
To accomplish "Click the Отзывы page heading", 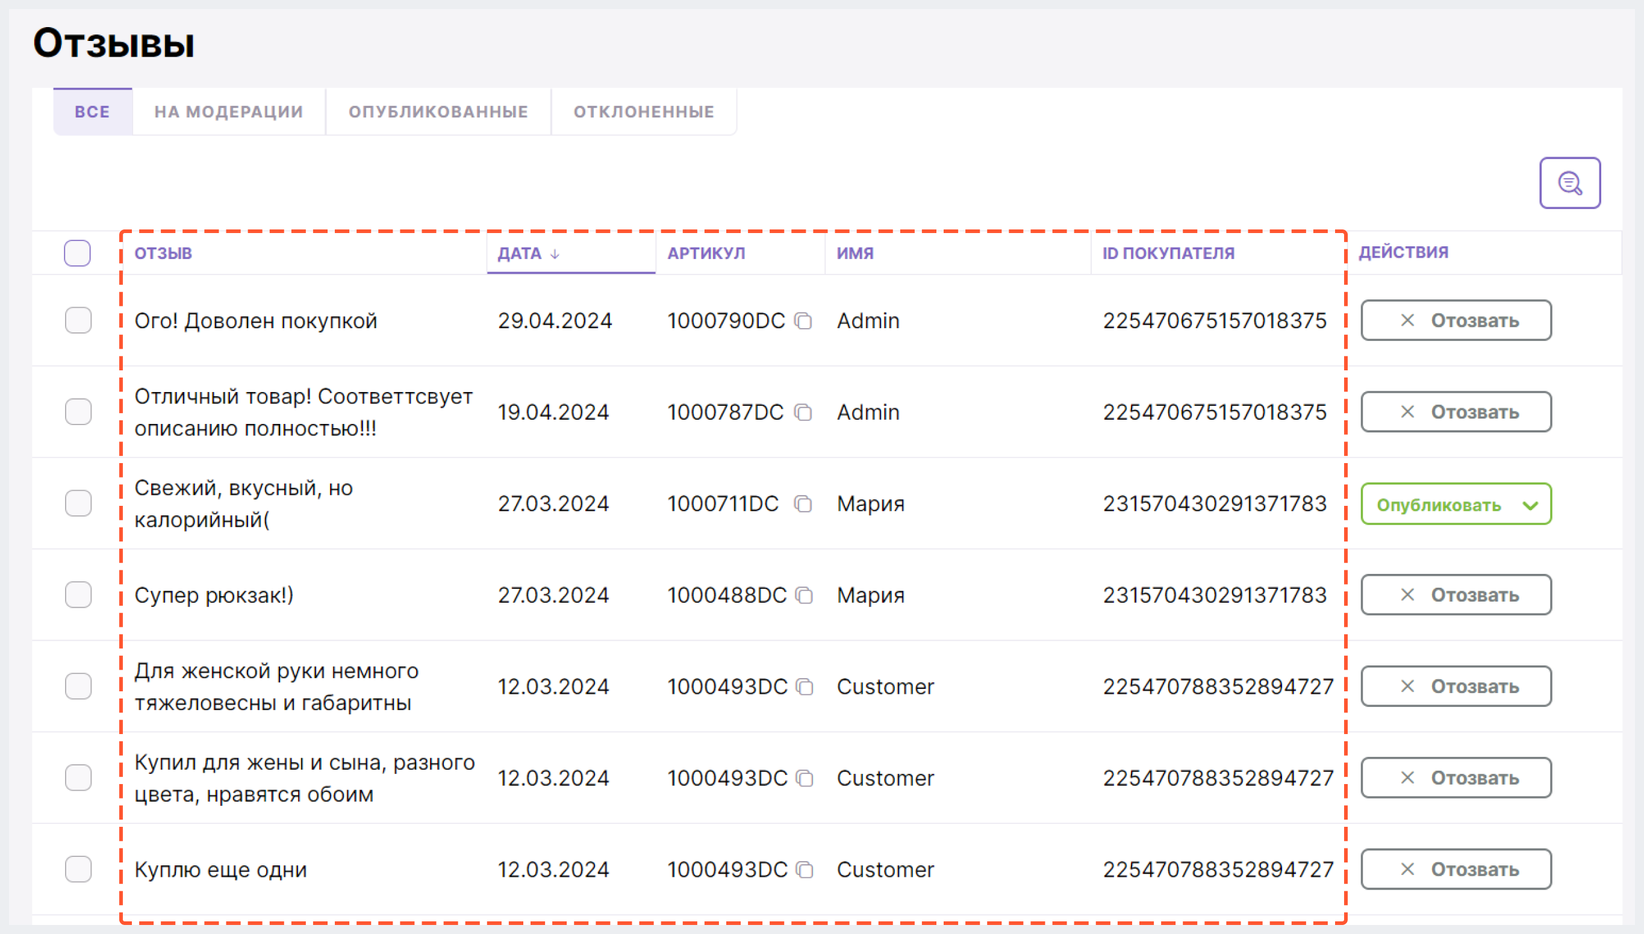I will pos(114,43).
